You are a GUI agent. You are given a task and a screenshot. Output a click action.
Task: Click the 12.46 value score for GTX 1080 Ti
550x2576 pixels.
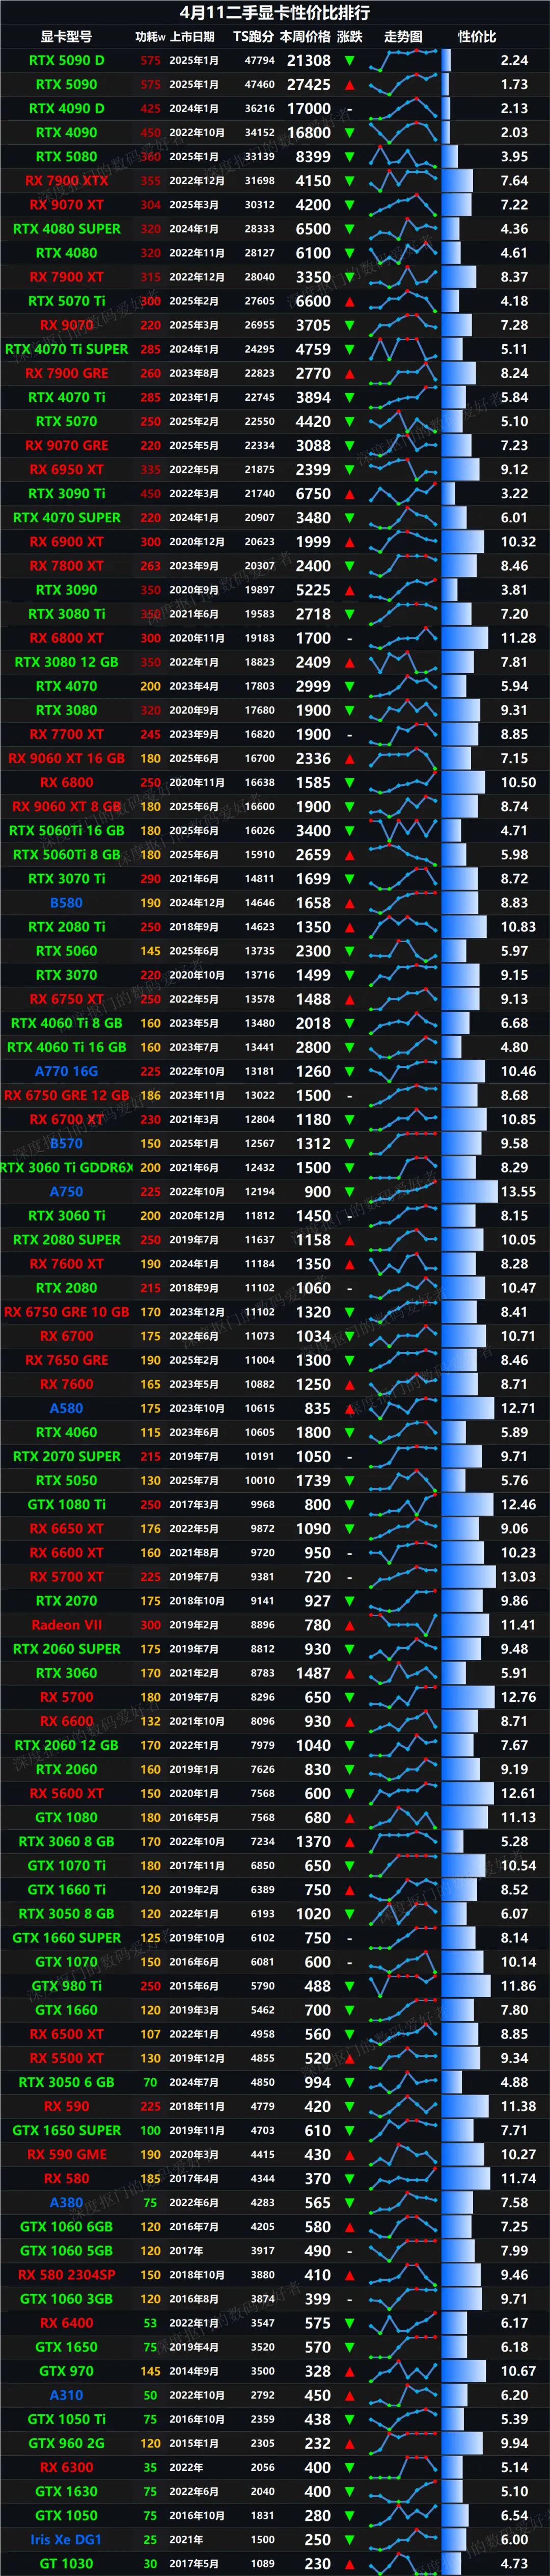tap(518, 1505)
